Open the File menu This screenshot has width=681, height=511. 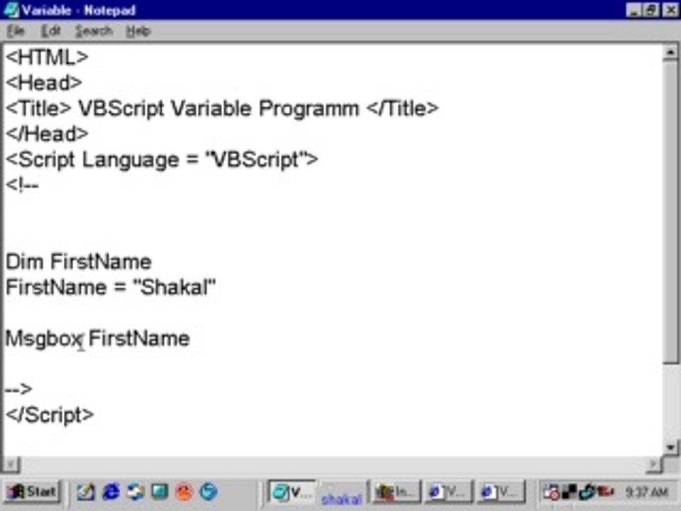(x=16, y=31)
